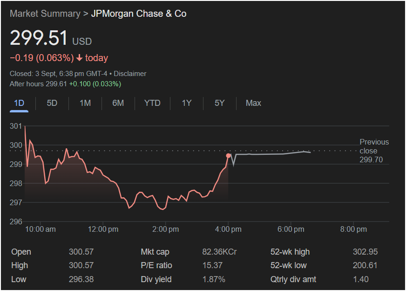
Task: Click the Low value 296.38
Action: click(x=81, y=279)
